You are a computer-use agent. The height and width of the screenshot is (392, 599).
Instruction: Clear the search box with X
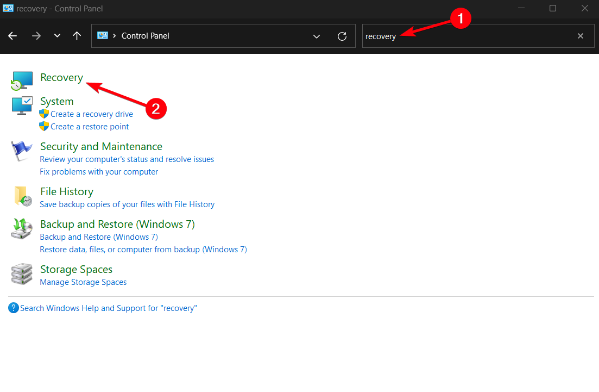click(581, 36)
